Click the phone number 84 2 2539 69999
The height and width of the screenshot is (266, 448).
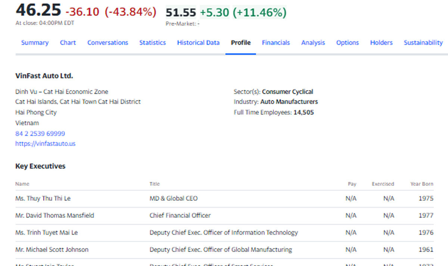40,133
